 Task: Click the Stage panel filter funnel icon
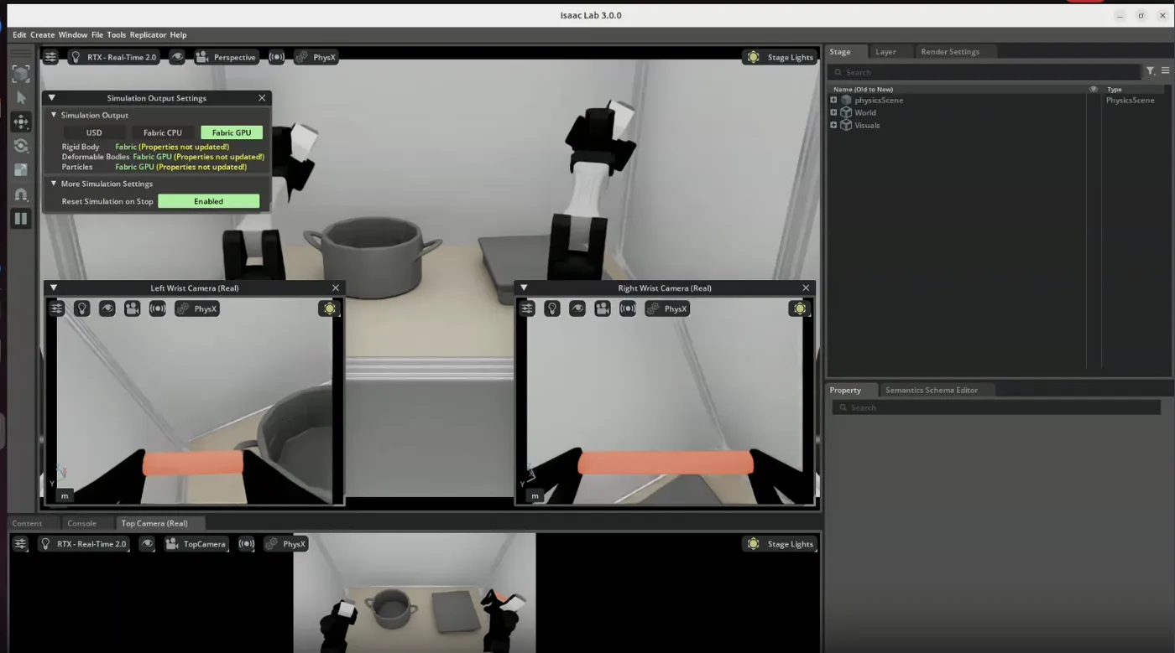(1151, 71)
